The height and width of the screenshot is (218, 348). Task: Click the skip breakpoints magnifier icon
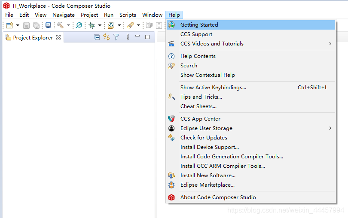pyautogui.click(x=79, y=25)
